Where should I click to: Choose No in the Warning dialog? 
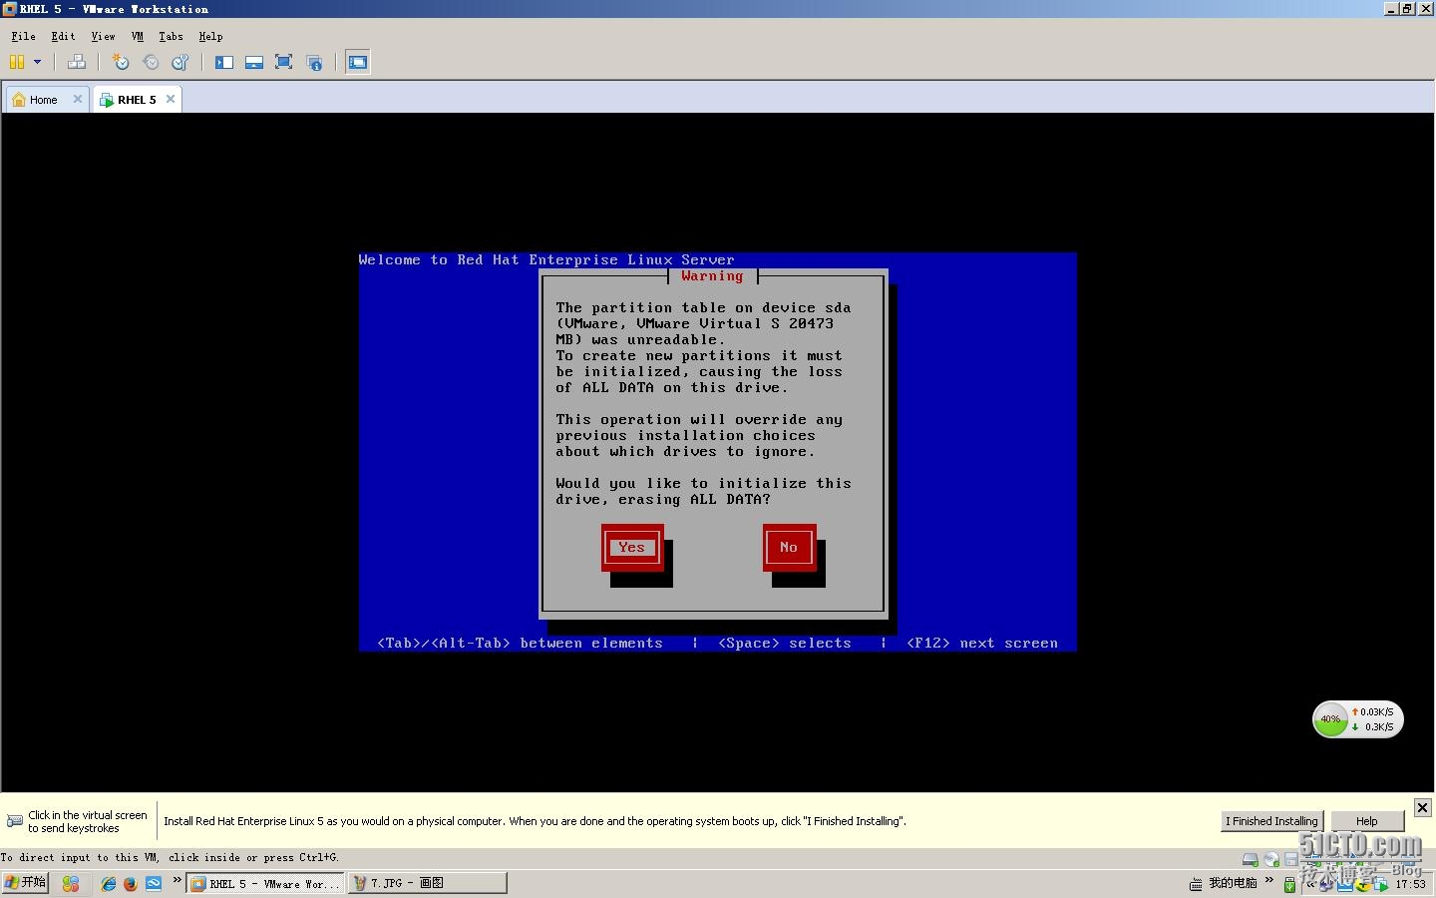789,547
